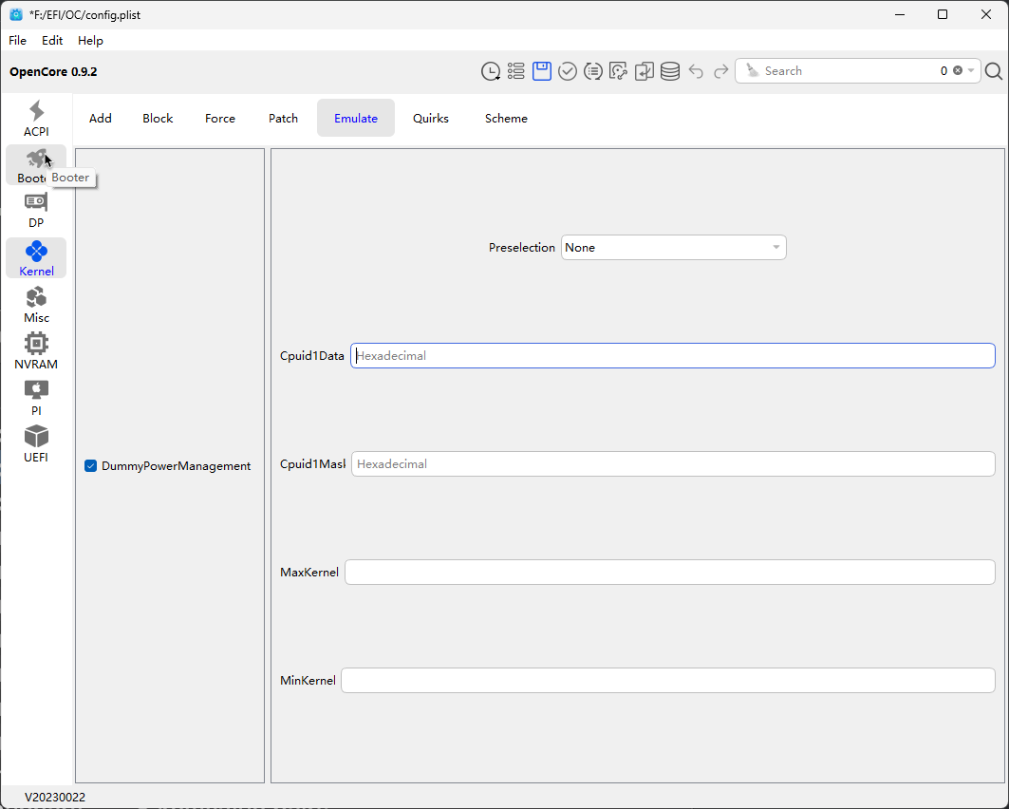Click the checkmark validate icon

568,71
